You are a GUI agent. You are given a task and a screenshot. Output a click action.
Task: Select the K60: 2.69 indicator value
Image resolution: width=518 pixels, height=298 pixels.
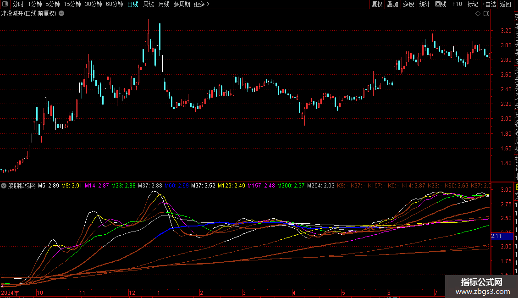pyautogui.click(x=457, y=186)
